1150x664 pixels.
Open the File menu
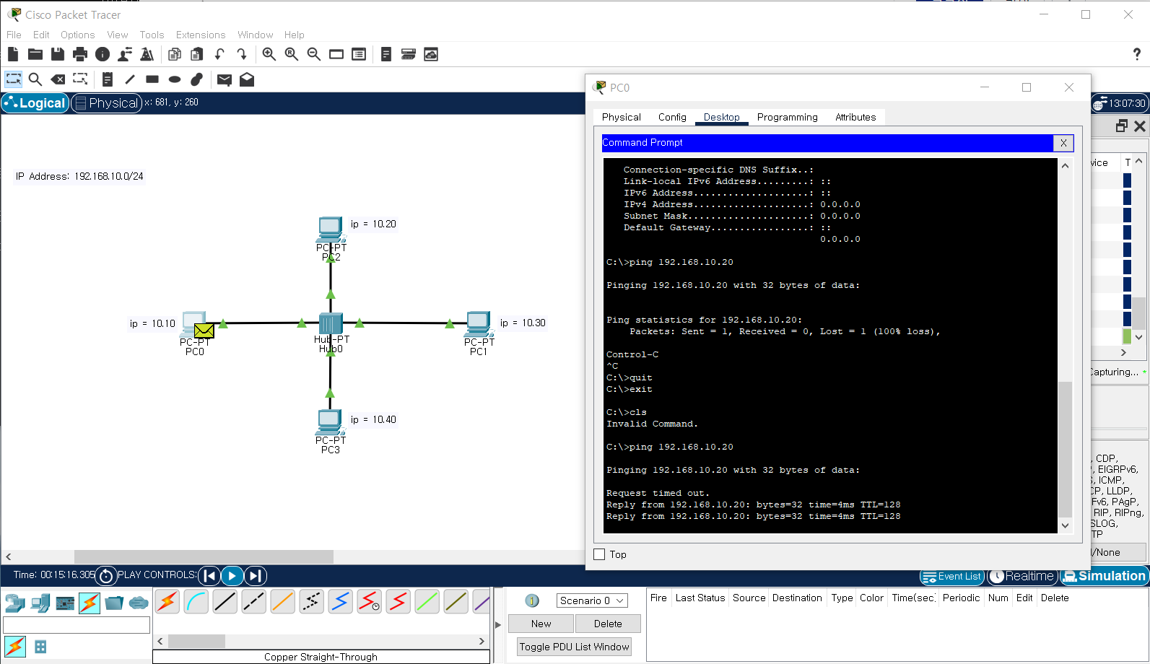(x=14, y=35)
